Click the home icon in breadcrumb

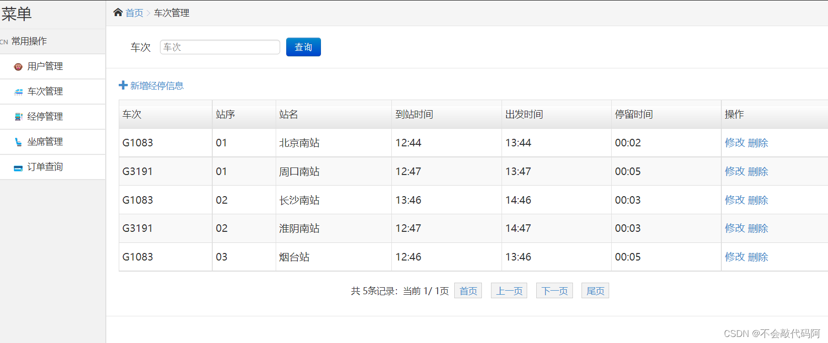pos(118,12)
